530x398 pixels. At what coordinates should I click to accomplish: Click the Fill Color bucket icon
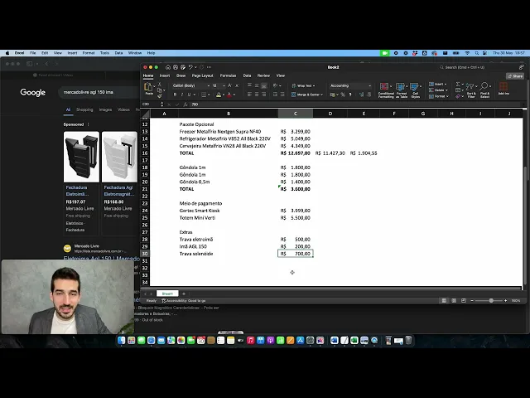[219, 95]
